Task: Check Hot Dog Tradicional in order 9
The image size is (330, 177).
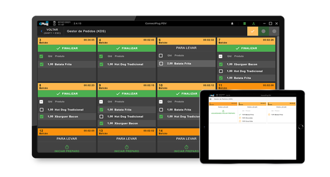Action: click(101, 117)
